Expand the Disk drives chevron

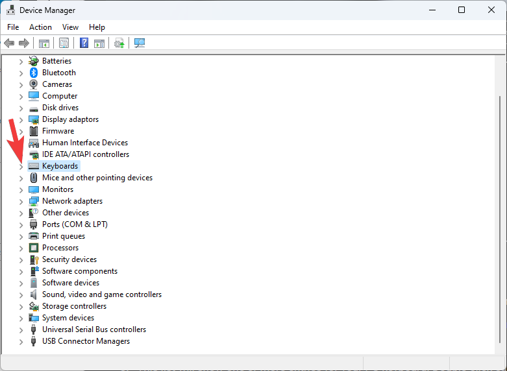coord(21,108)
